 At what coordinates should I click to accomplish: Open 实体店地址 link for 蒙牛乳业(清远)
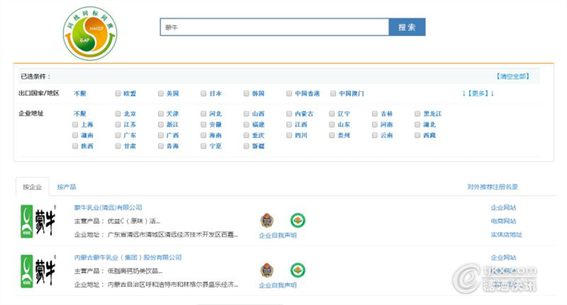[x=507, y=235]
